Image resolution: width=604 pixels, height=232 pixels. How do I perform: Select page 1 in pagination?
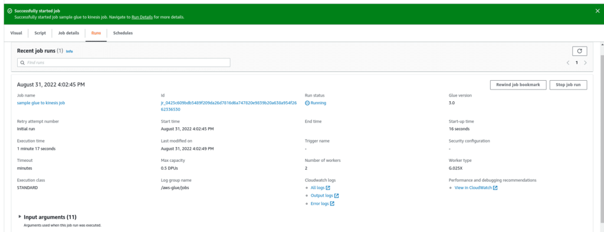[x=577, y=62]
